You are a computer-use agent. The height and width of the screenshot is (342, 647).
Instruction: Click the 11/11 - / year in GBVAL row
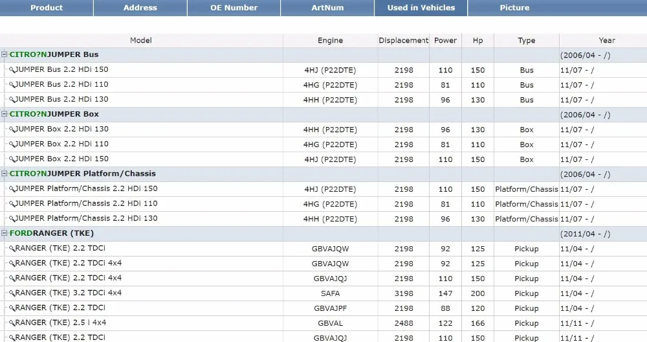[577, 323]
